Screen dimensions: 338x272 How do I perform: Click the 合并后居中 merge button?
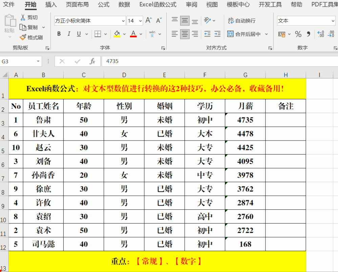[x=244, y=34]
